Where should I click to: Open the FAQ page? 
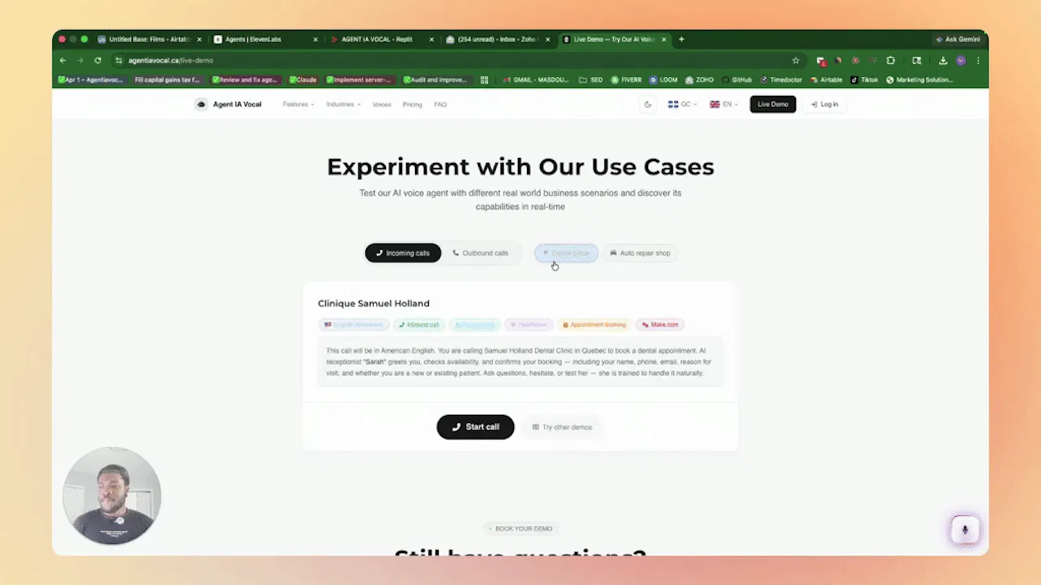click(x=440, y=104)
